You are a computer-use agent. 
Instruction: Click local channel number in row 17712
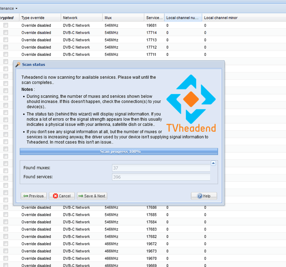(167, 47)
